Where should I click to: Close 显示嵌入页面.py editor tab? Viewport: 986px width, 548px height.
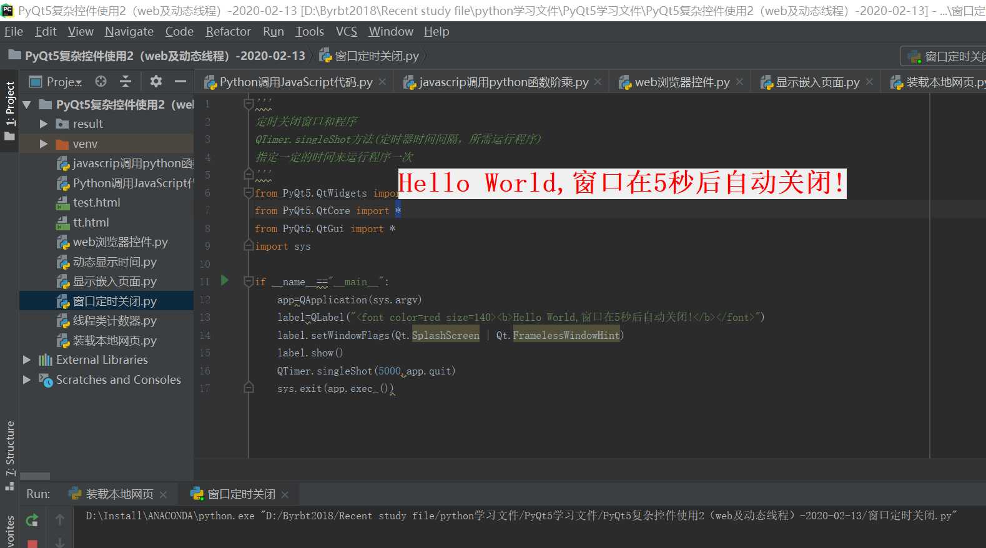(869, 82)
